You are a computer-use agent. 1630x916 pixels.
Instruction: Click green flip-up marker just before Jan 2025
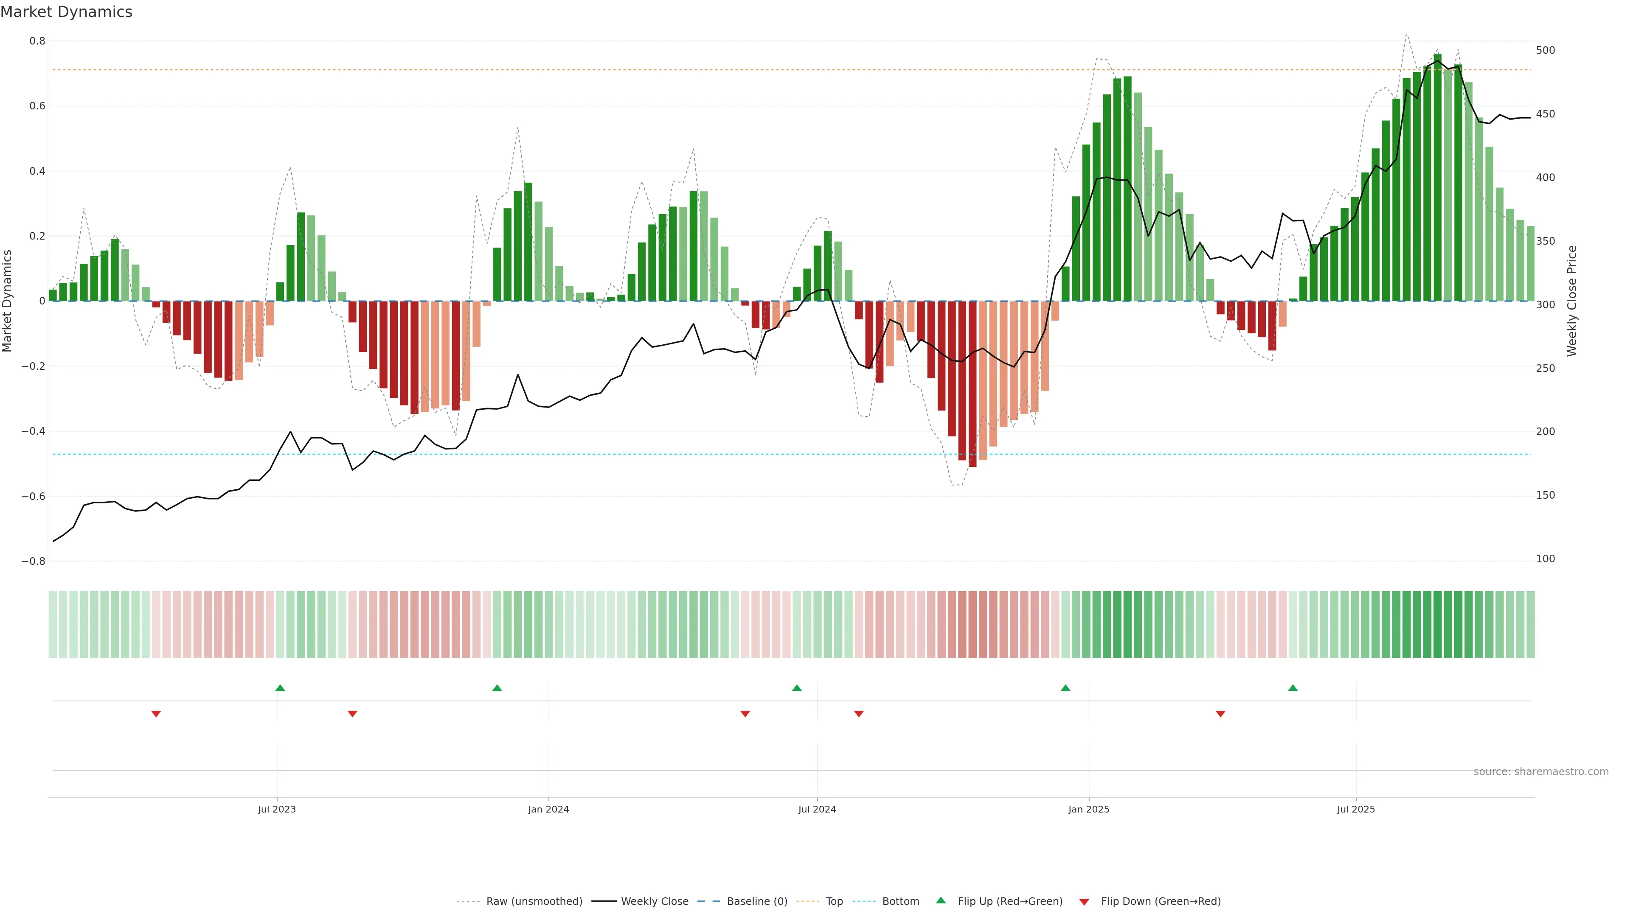(1065, 688)
